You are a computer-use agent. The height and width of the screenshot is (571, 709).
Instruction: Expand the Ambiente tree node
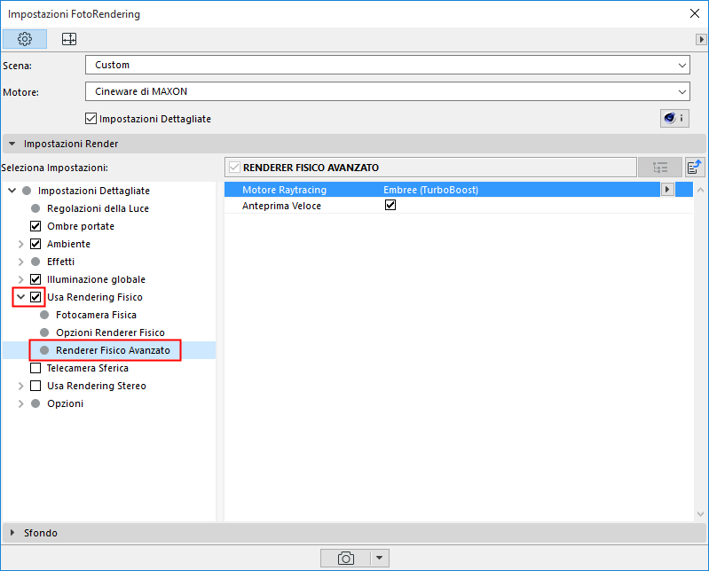tap(20, 244)
